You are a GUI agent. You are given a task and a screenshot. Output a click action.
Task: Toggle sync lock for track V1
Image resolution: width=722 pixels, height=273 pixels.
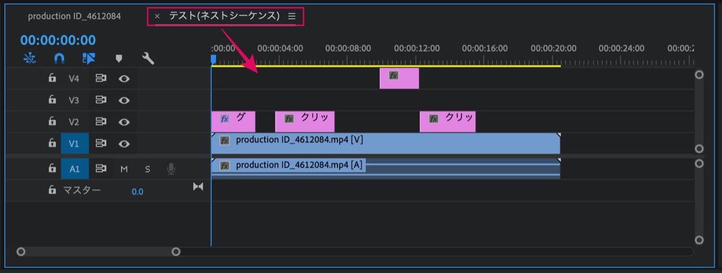101,143
